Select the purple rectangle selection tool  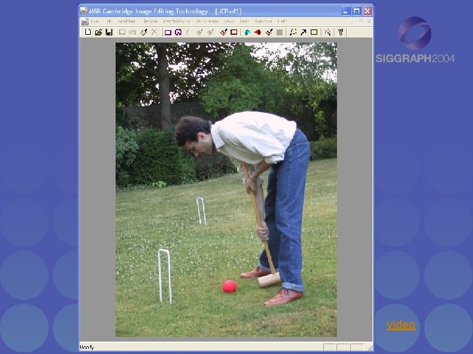pyautogui.click(x=168, y=32)
